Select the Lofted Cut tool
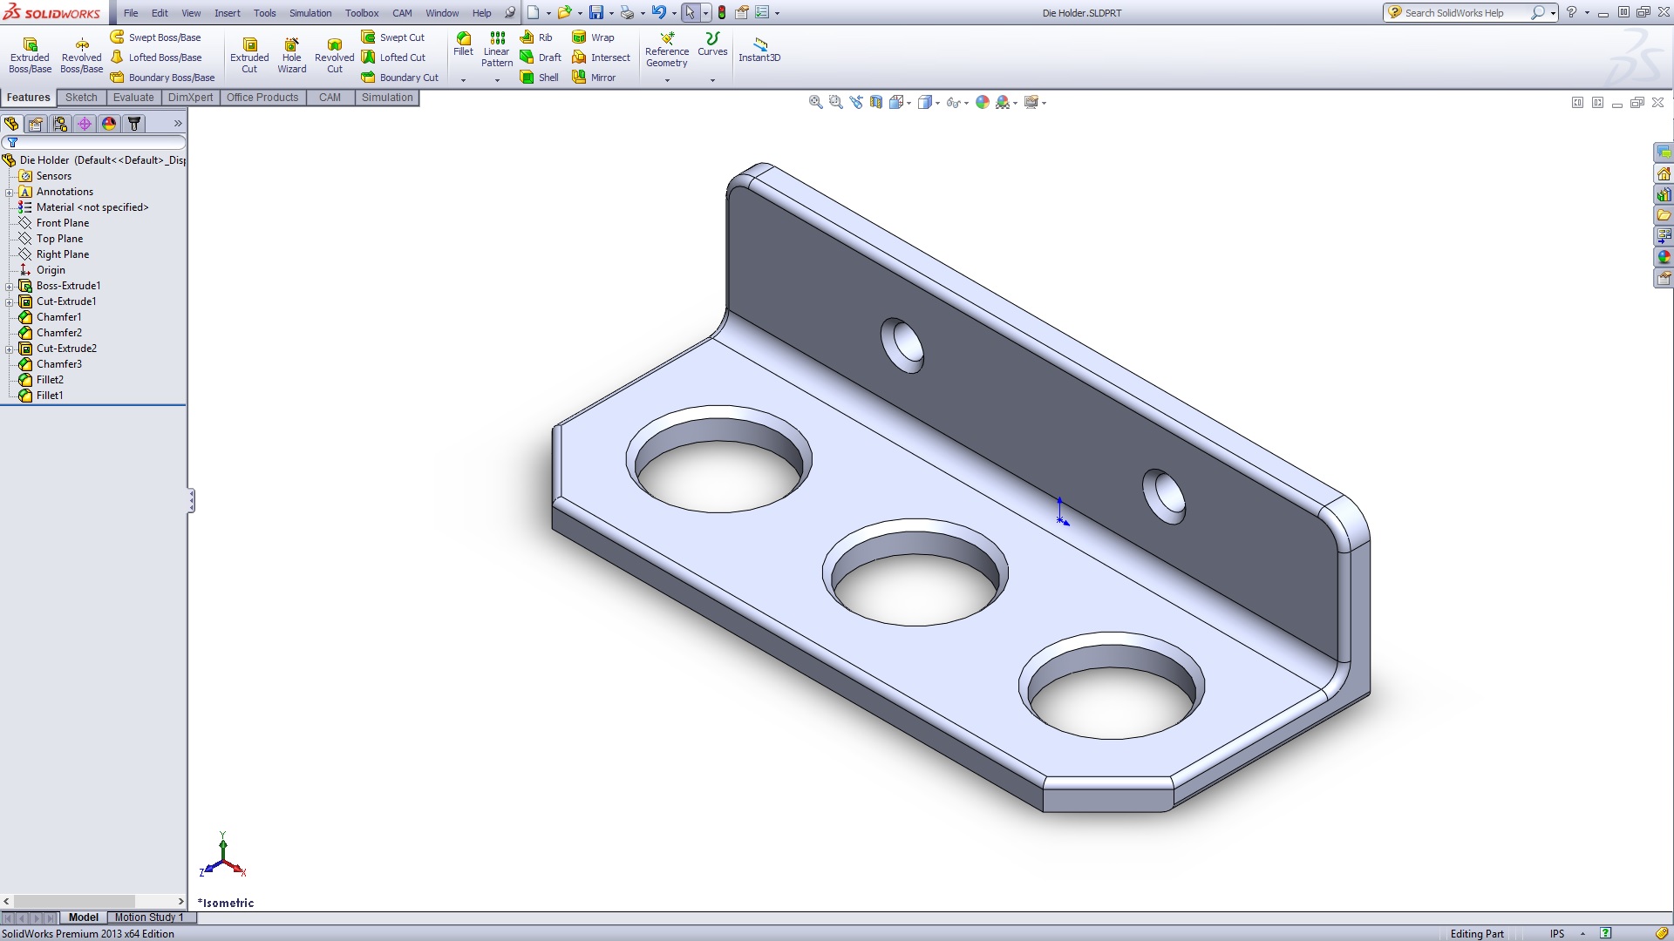This screenshot has width=1674, height=941. point(394,58)
